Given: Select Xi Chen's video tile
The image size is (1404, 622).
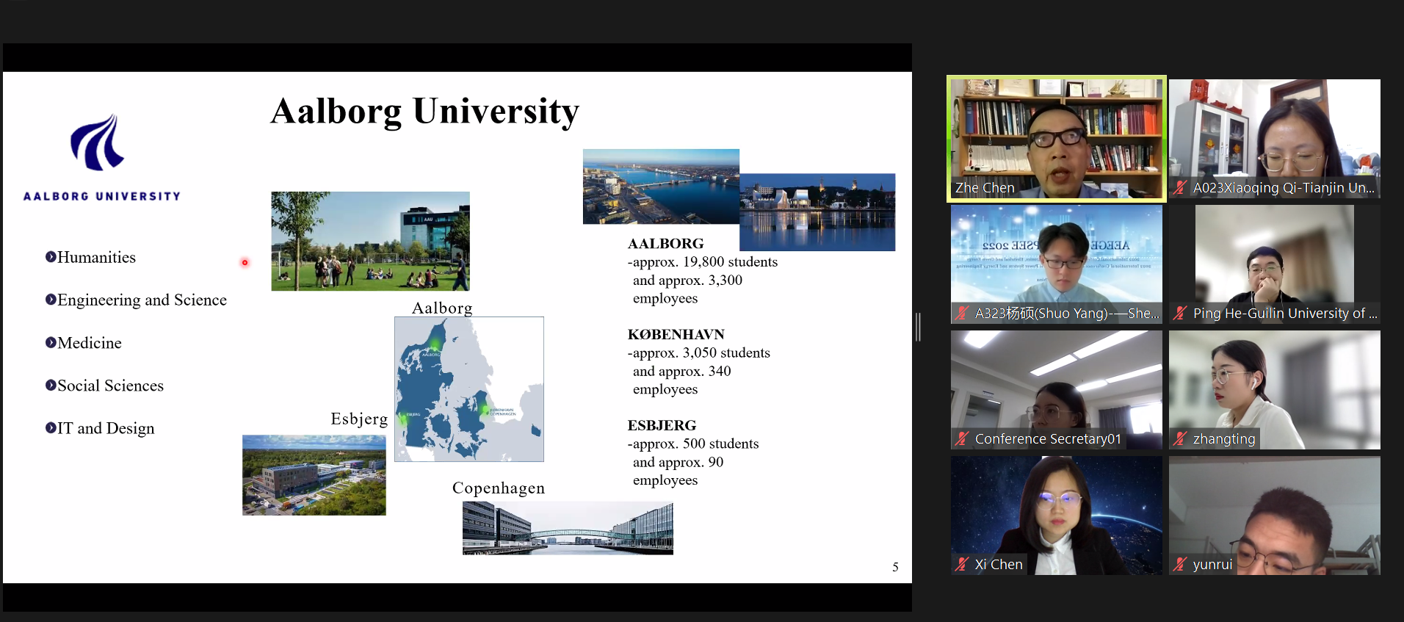Looking at the screenshot, I should (1057, 516).
